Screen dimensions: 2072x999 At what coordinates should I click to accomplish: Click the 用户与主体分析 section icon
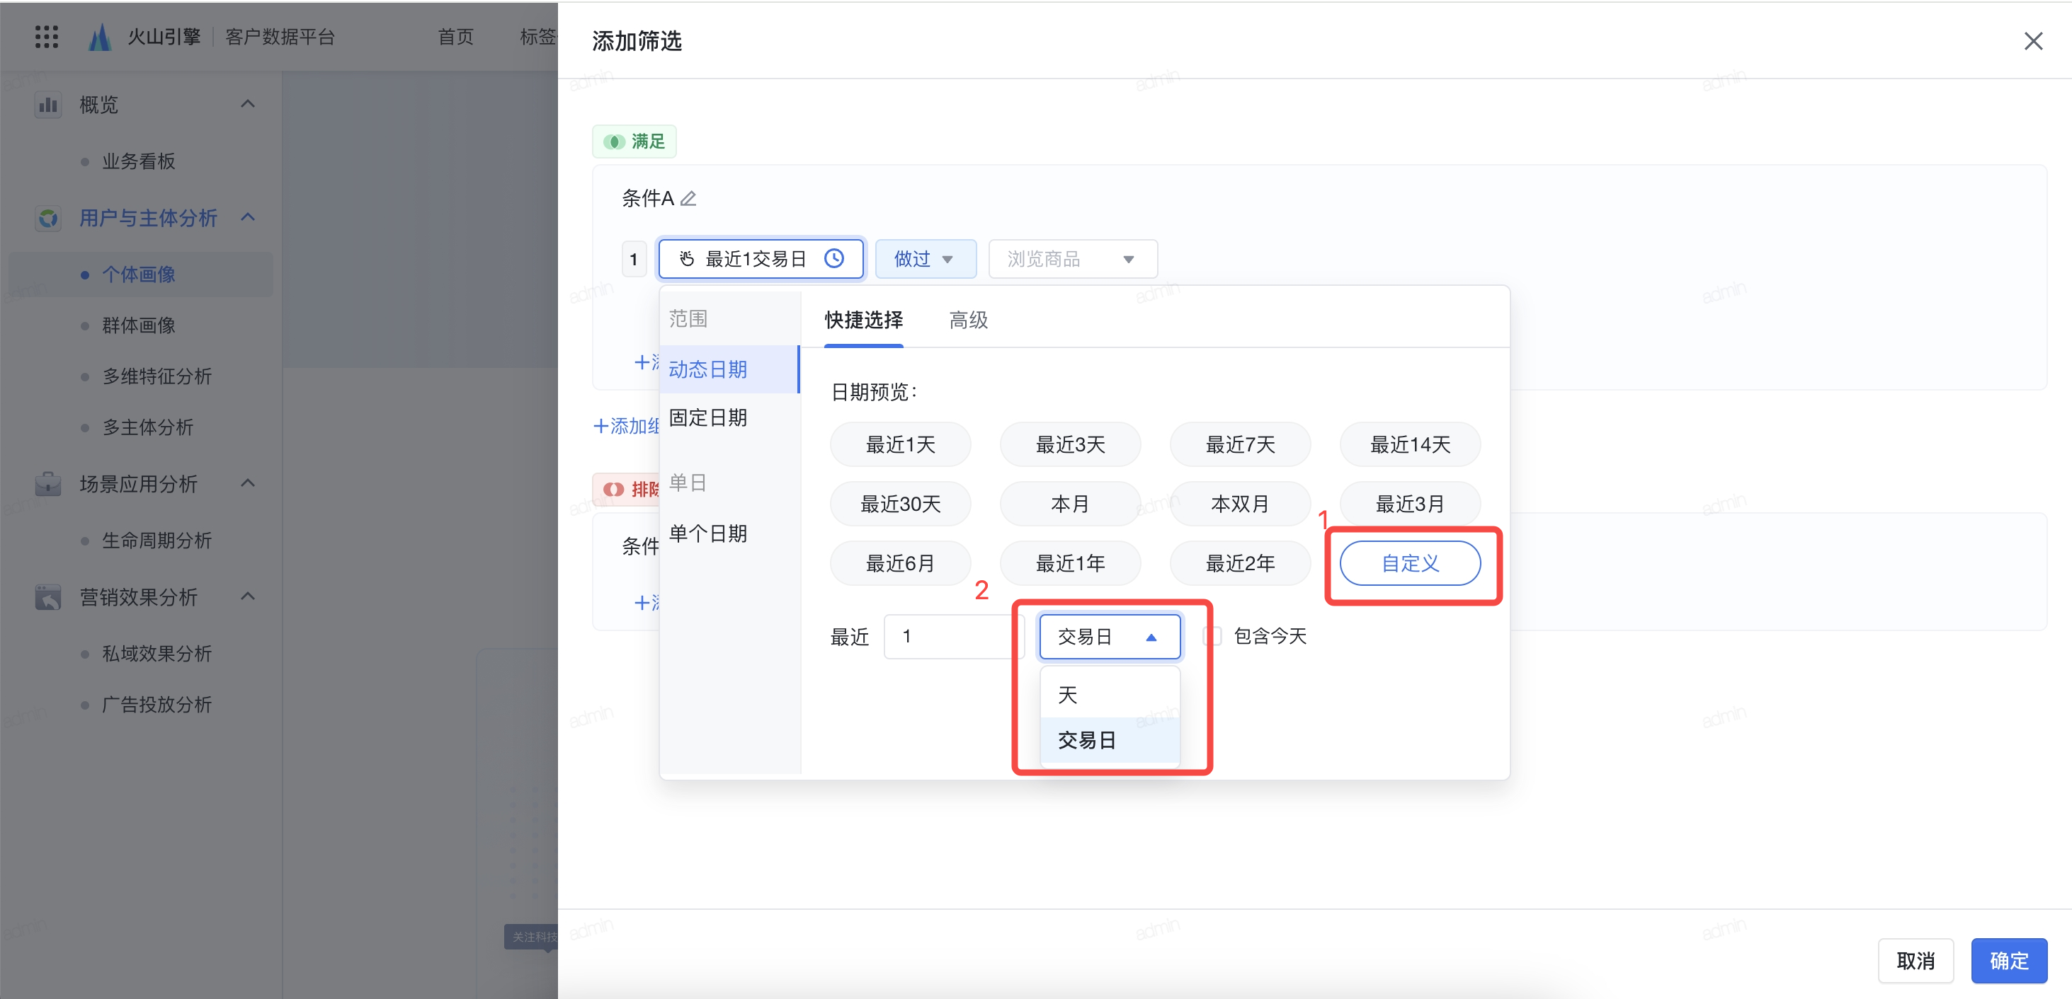click(48, 218)
